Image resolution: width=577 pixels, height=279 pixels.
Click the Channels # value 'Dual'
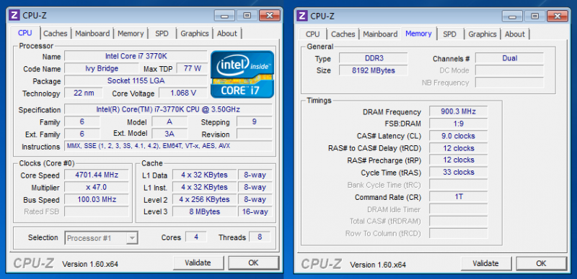coord(509,58)
